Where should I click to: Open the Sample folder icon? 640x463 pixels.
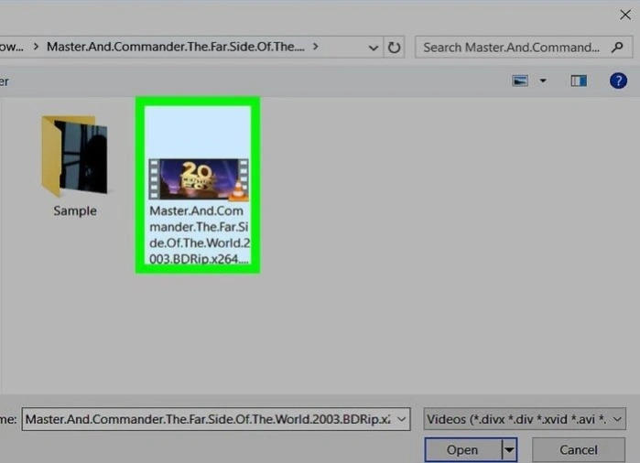tap(75, 155)
